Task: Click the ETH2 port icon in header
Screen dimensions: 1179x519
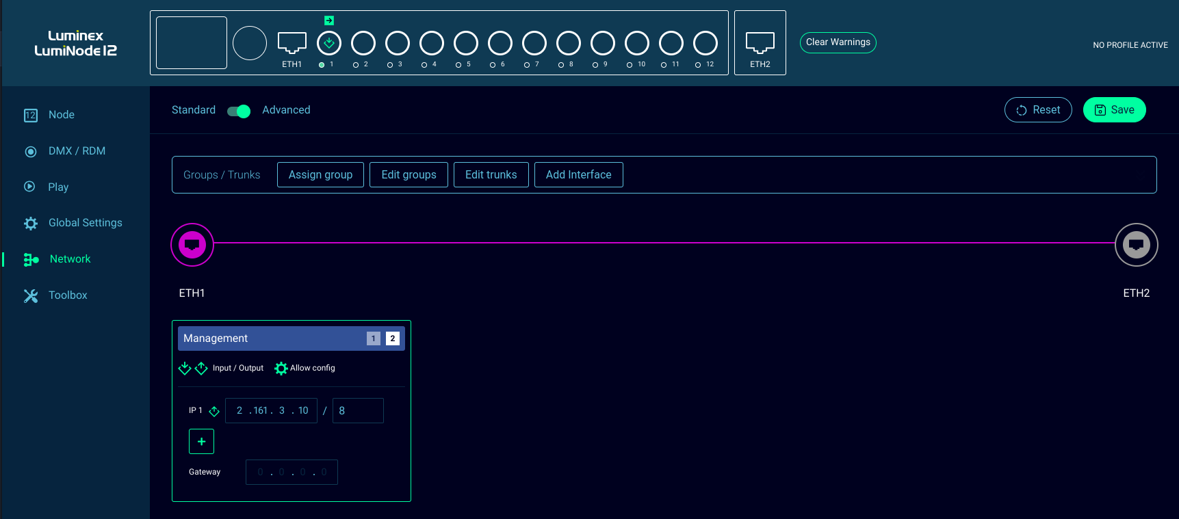Action: [760, 43]
